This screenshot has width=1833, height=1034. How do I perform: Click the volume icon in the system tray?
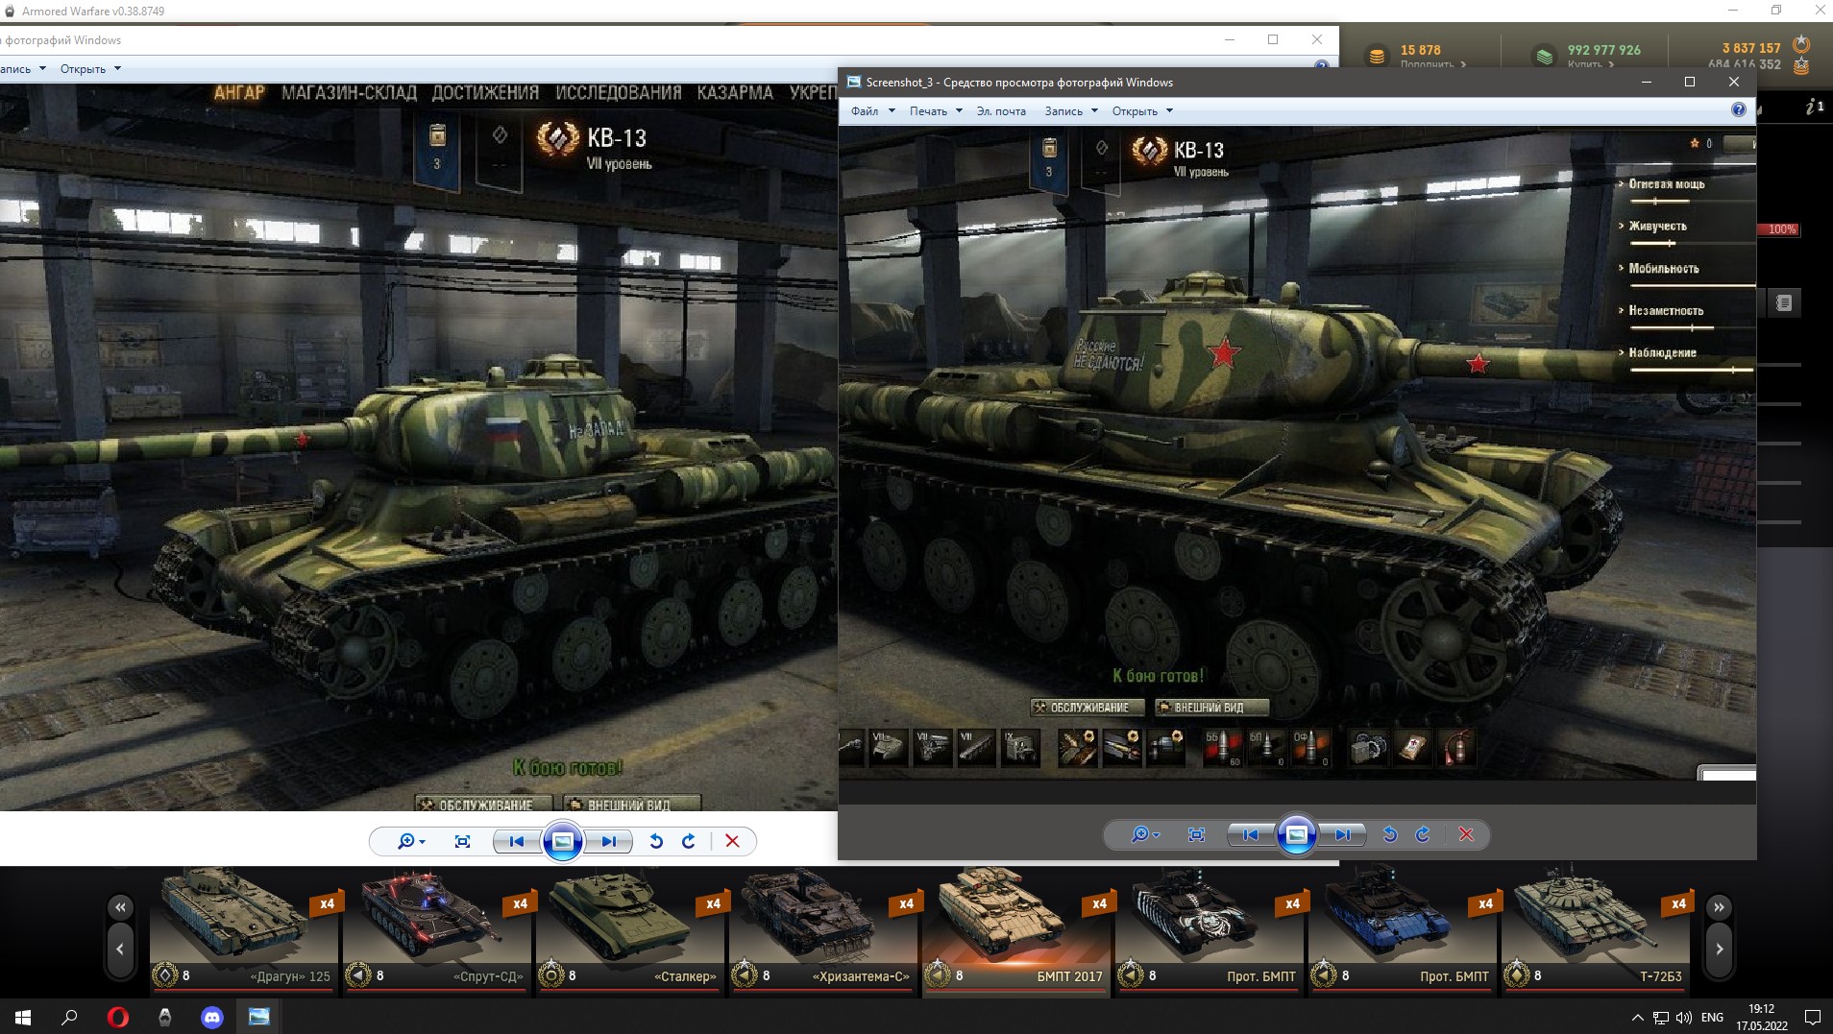click(x=1684, y=1018)
